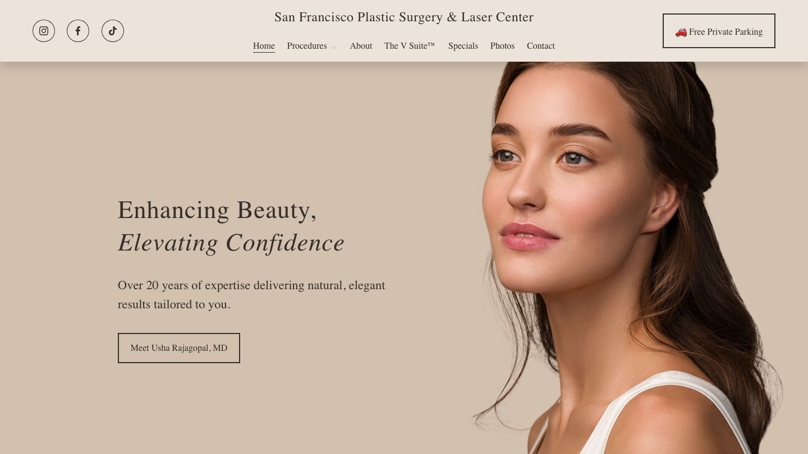Go to the Home nav link
808x454 pixels.
[264, 46]
